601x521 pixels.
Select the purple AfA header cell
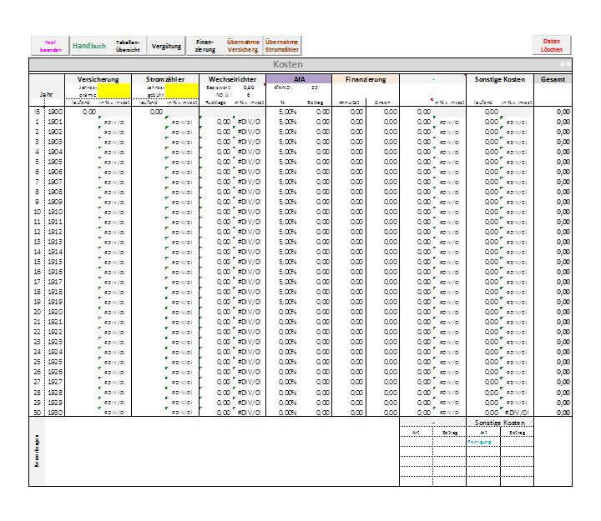tap(299, 79)
